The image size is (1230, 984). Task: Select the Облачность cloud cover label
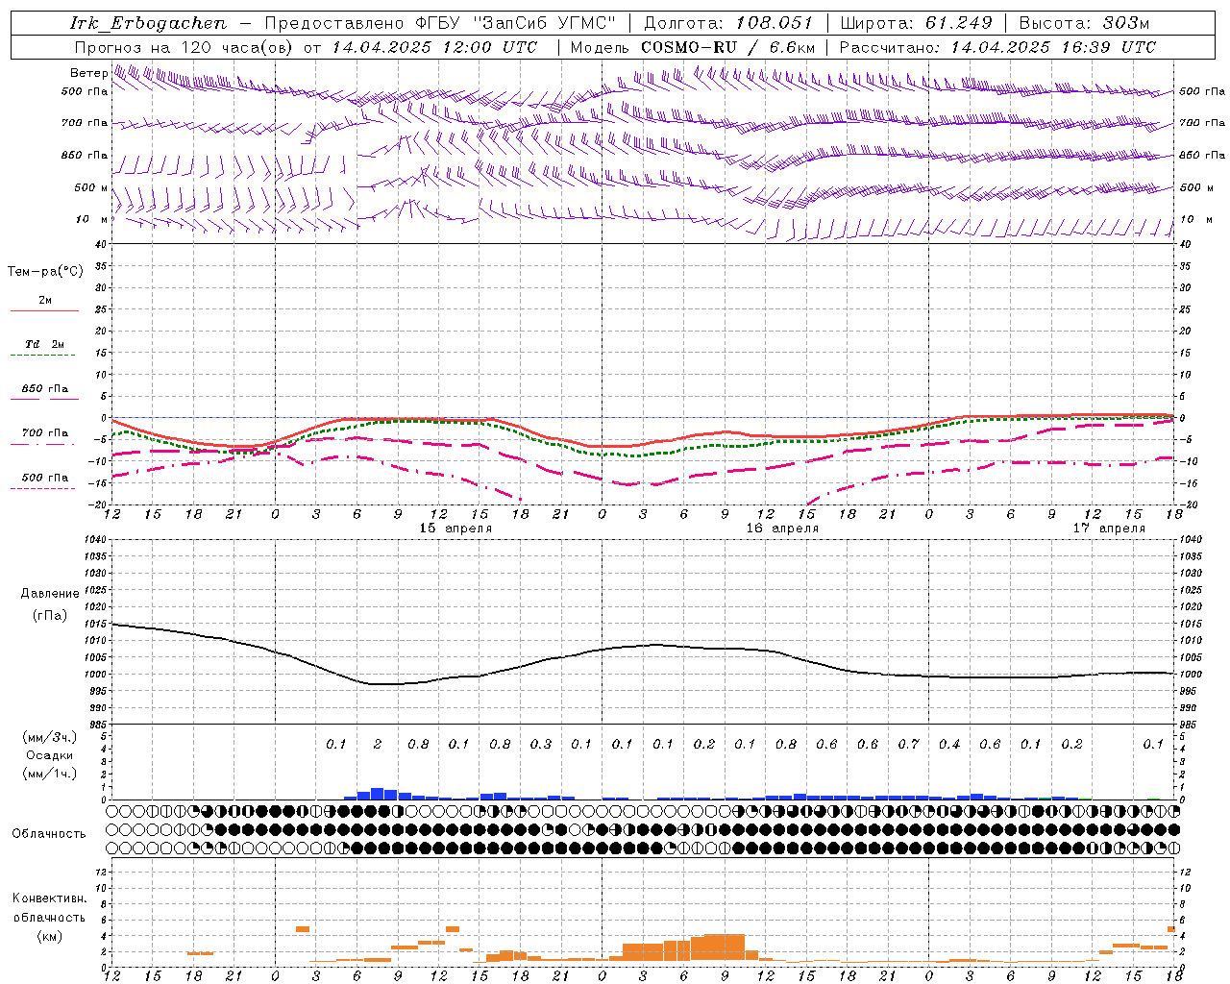(x=49, y=834)
